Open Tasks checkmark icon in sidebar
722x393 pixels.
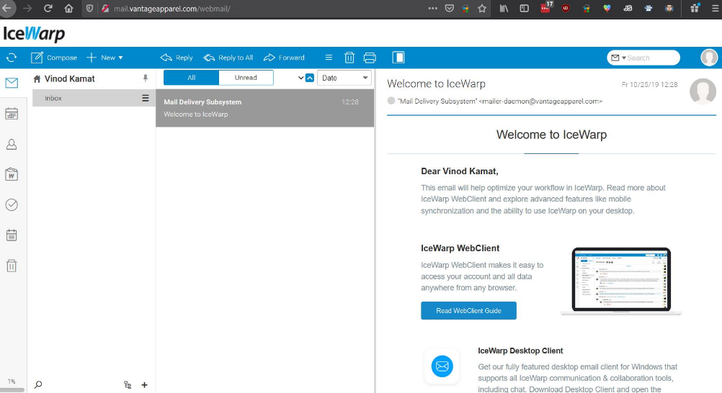[x=12, y=205]
